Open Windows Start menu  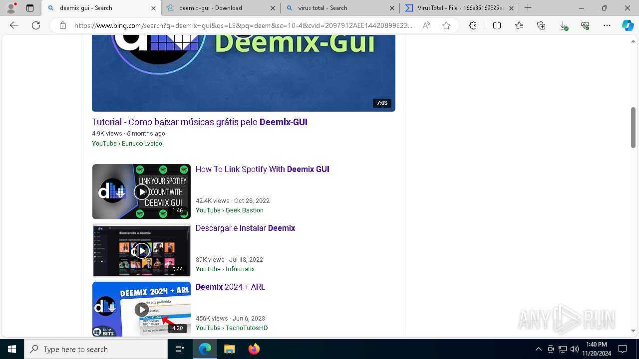click(12, 349)
